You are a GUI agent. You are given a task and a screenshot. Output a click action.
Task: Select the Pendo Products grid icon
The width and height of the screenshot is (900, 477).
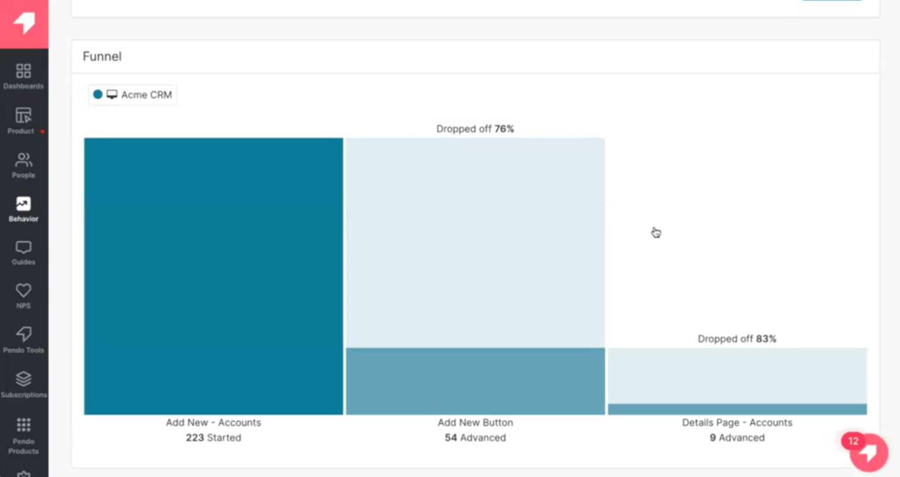(23, 424)
